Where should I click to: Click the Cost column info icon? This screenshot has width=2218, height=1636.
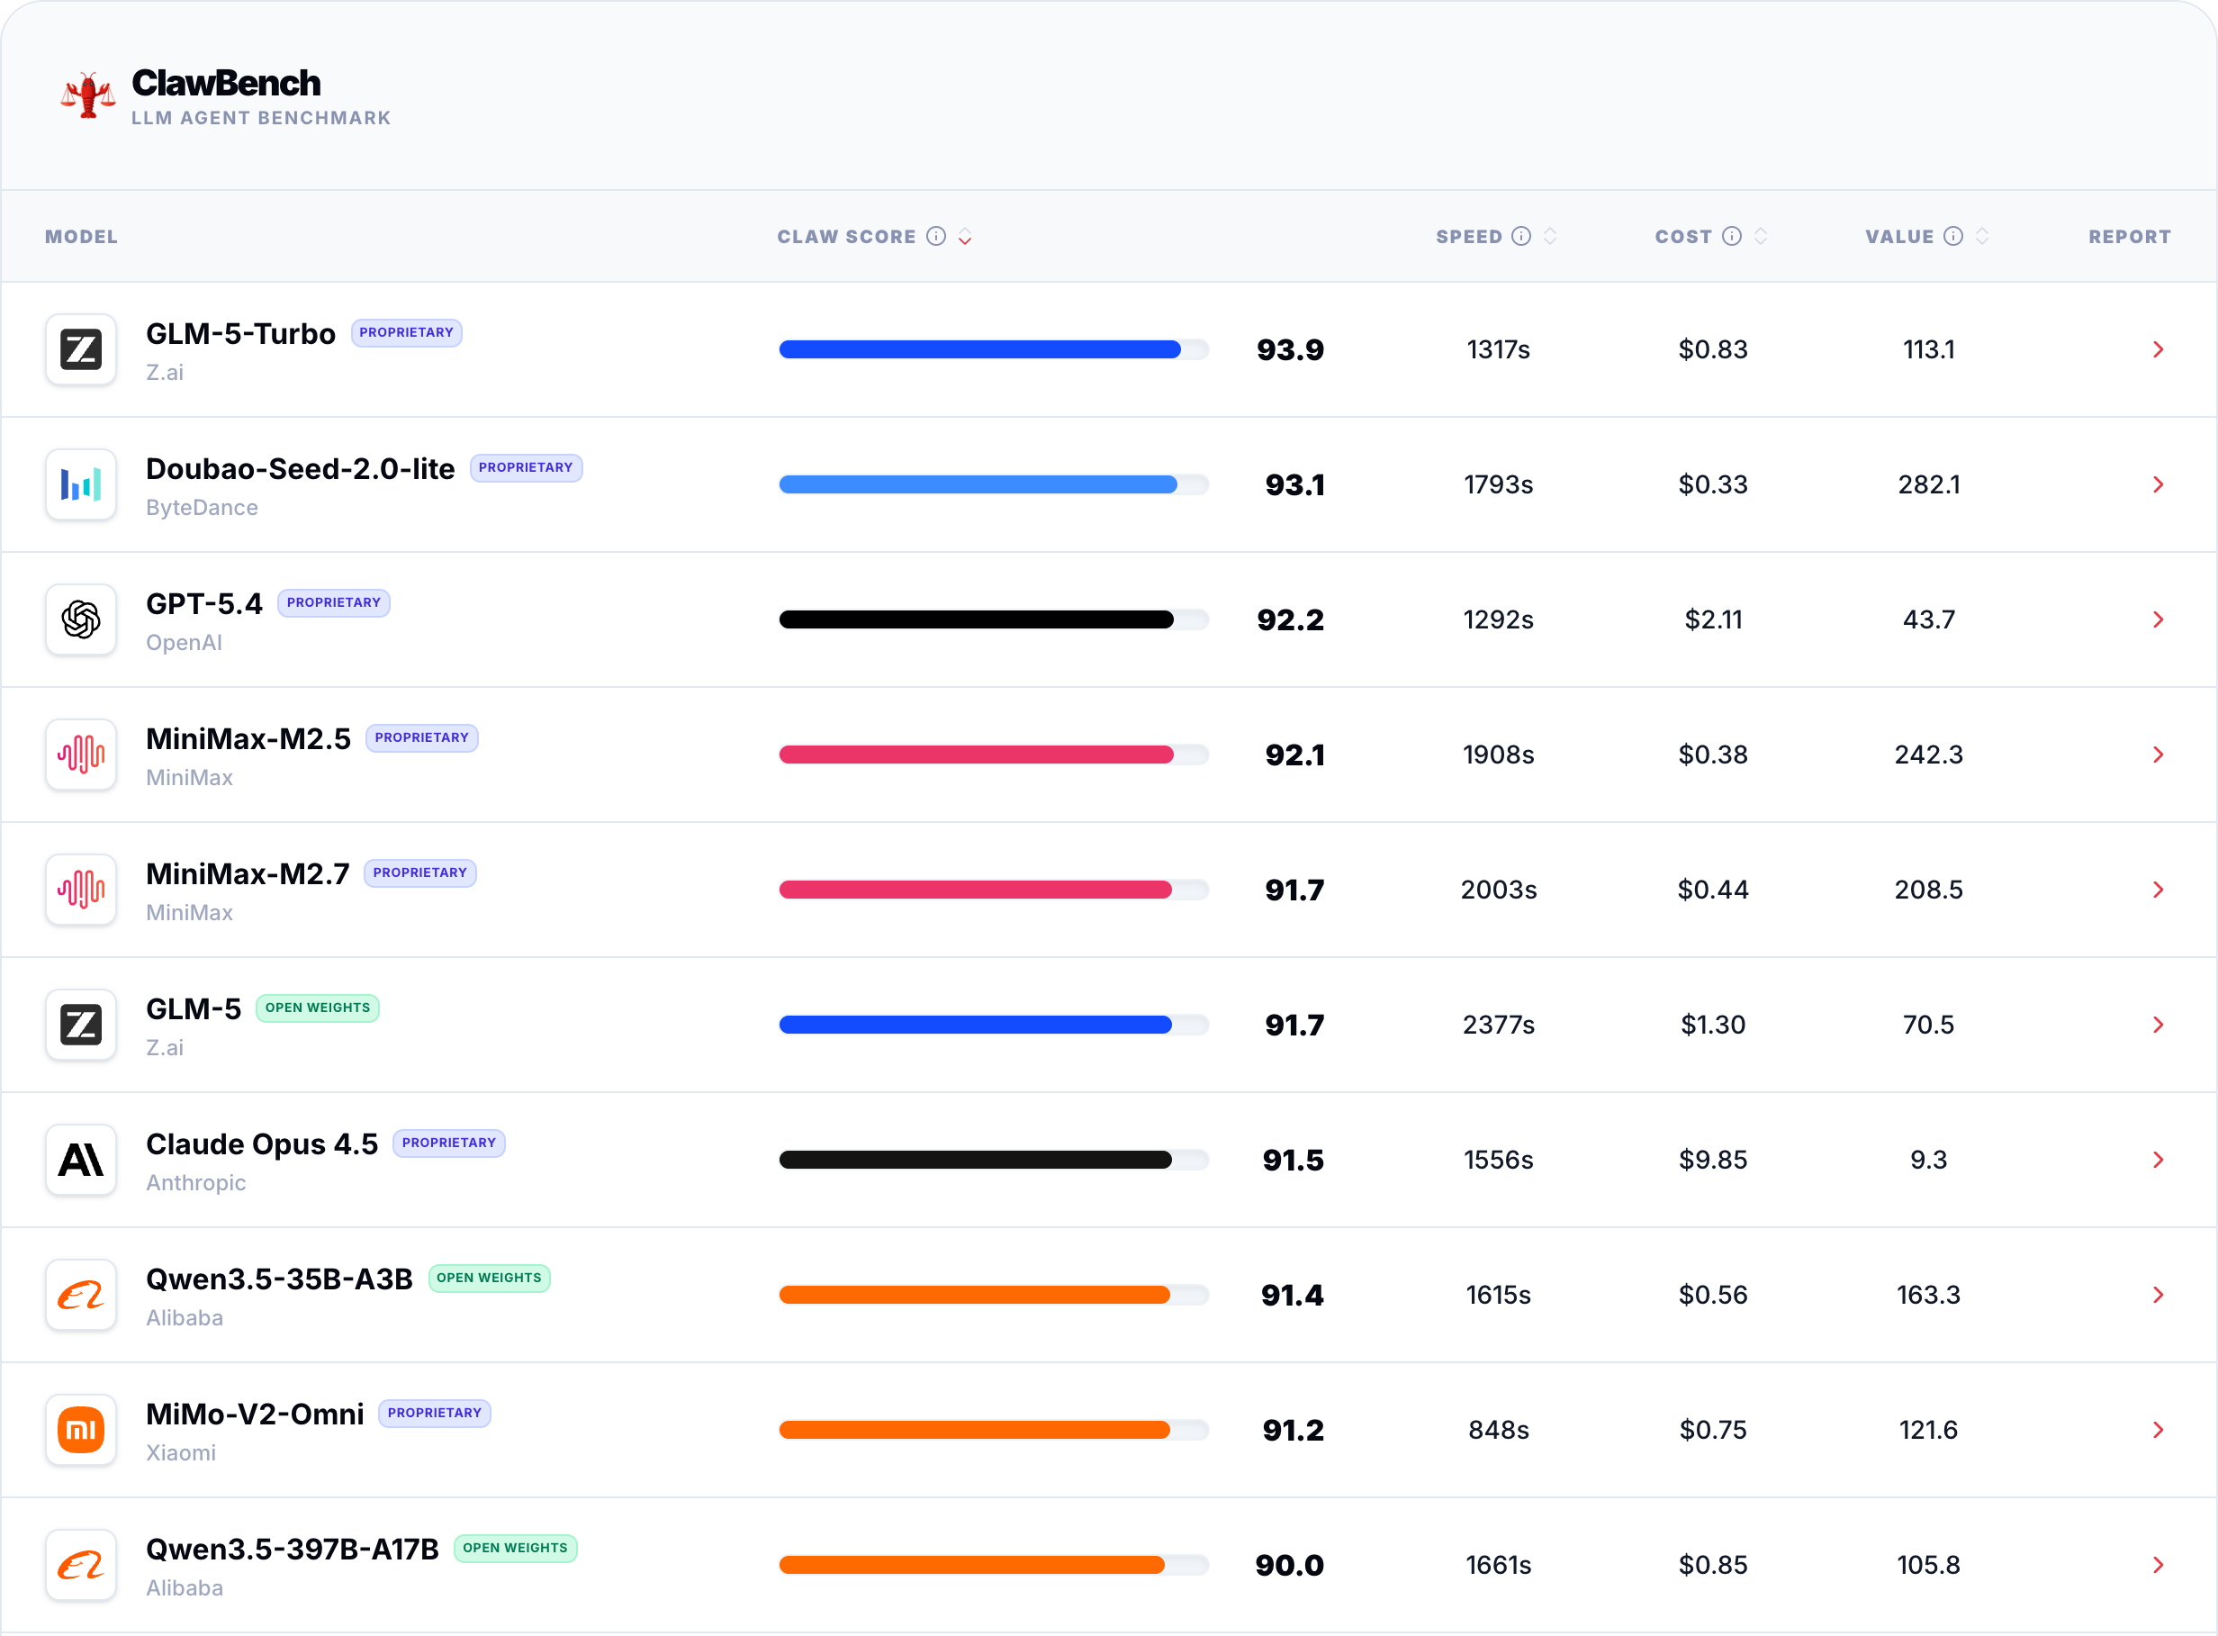pos(1732,236)
